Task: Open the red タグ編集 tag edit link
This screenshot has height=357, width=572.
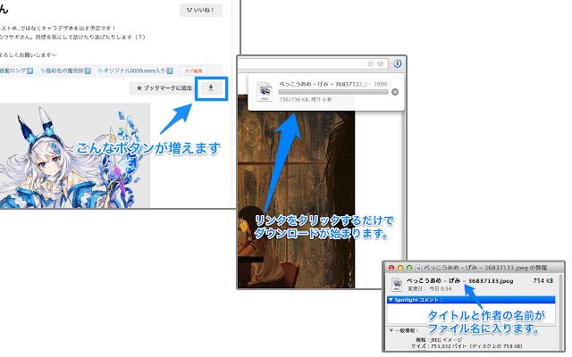Action: [x=193, y=71]
